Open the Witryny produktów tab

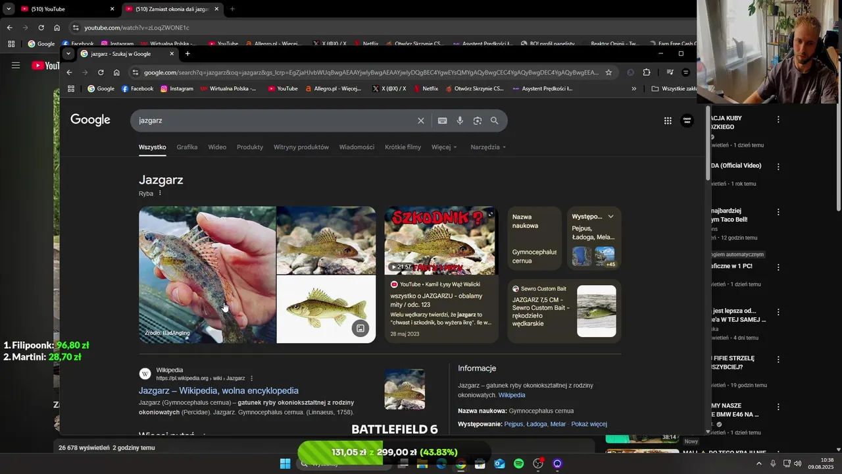pos(301,147)
